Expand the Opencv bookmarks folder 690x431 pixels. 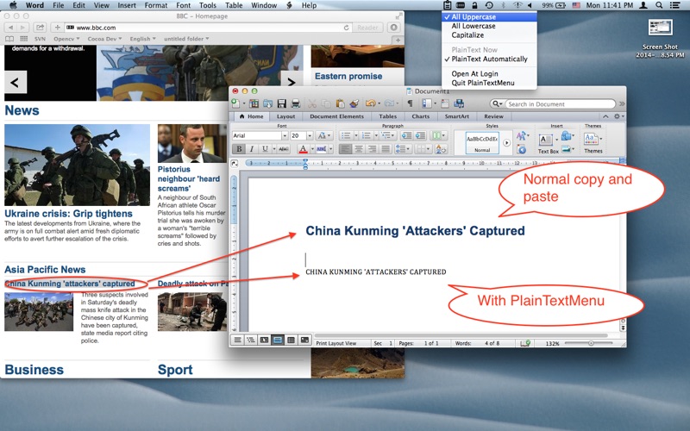(x=66, y=39)
